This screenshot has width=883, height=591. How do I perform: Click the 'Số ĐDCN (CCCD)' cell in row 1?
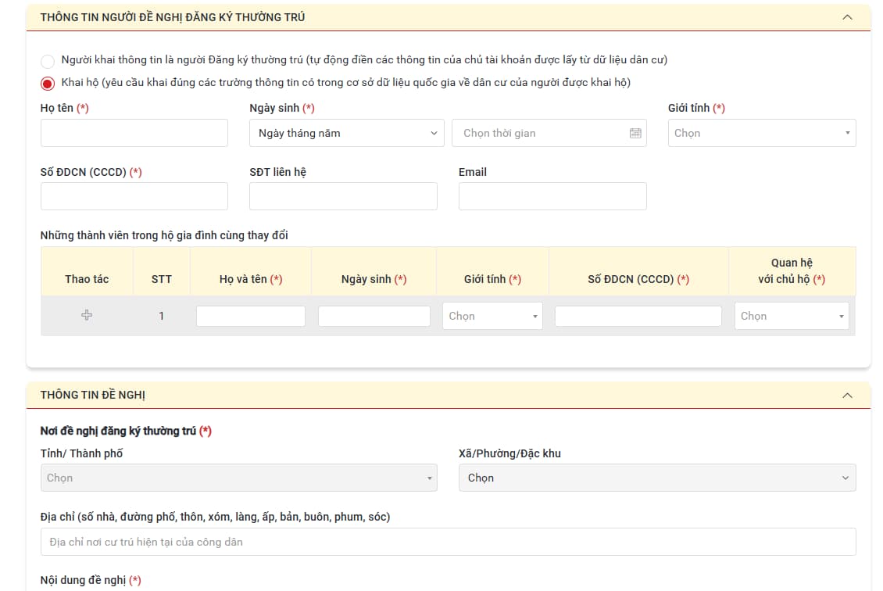point(638,316)
